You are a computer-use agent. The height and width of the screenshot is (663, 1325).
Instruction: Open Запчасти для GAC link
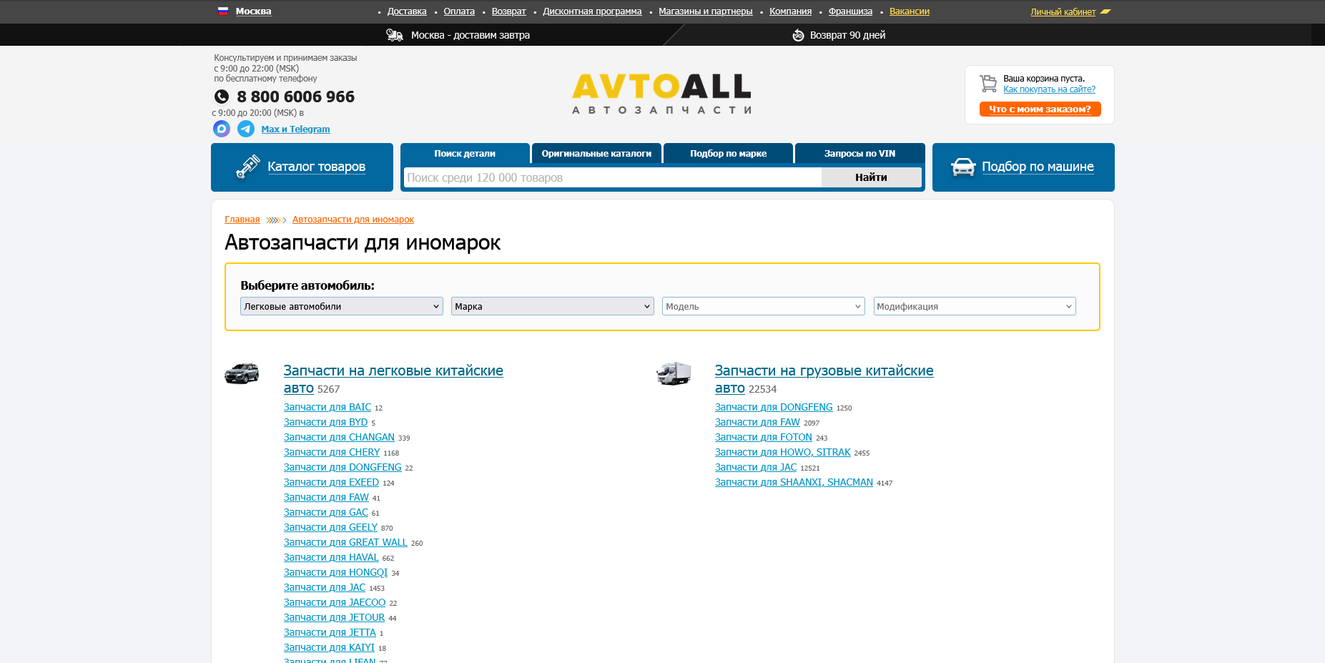coord(326,512)
